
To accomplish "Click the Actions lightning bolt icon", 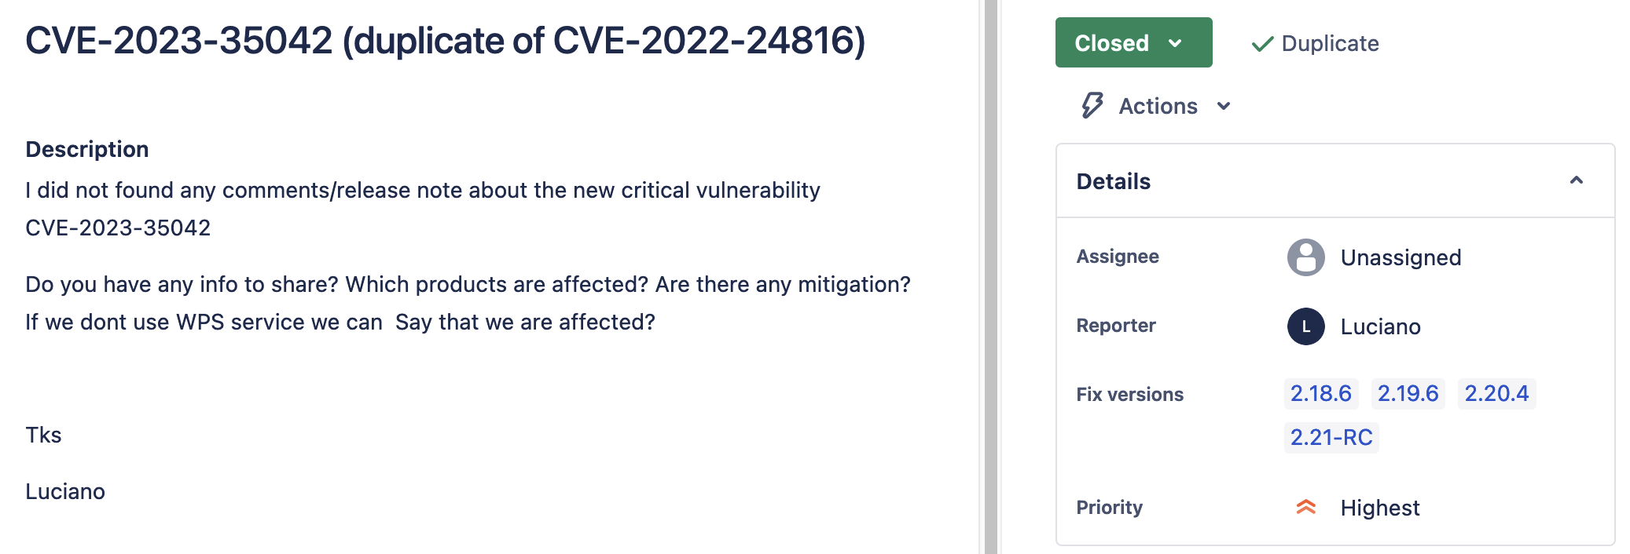I will point(1092,105).
